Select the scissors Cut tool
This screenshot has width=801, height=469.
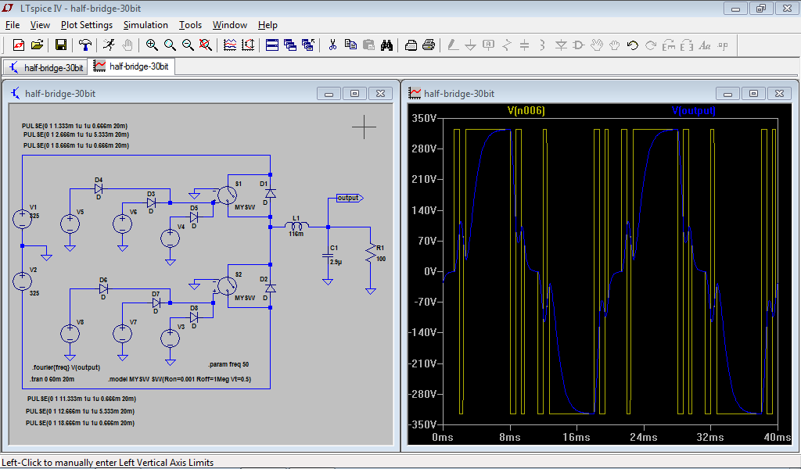(x=332, y=45)
